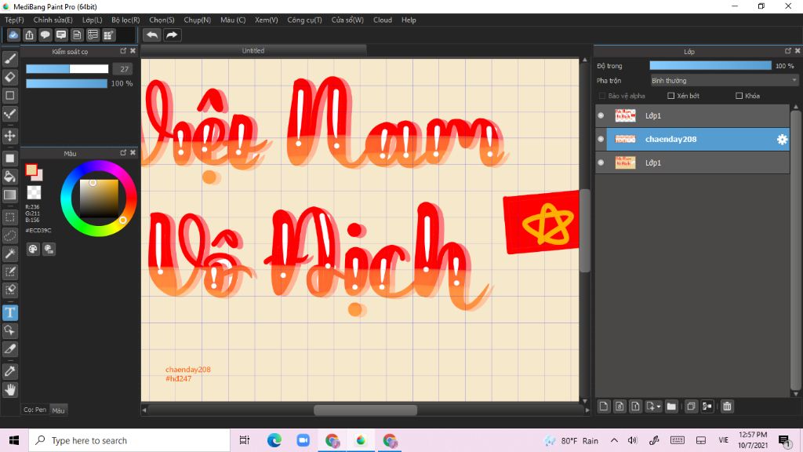
Task: Switch to the Màu bottom tab
Action: pos(58,410)
